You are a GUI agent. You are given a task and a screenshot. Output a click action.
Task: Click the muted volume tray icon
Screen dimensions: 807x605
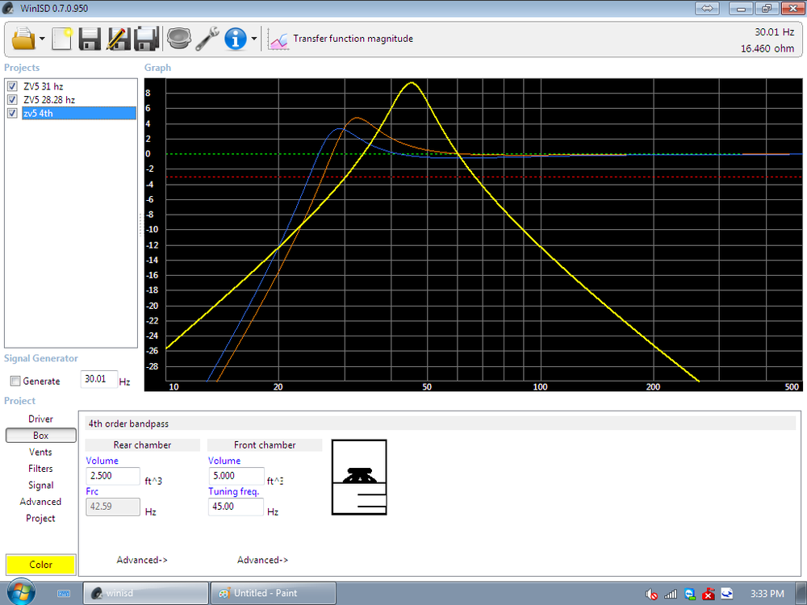point(651,595)
